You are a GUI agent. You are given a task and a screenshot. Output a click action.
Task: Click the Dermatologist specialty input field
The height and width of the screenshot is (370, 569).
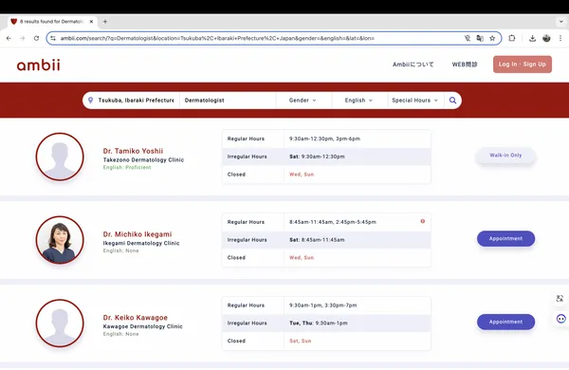click(228, 101)
